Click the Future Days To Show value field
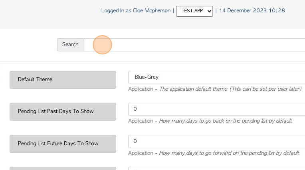The height and width of the screenshot is (170, 305). tap(216, 141)
